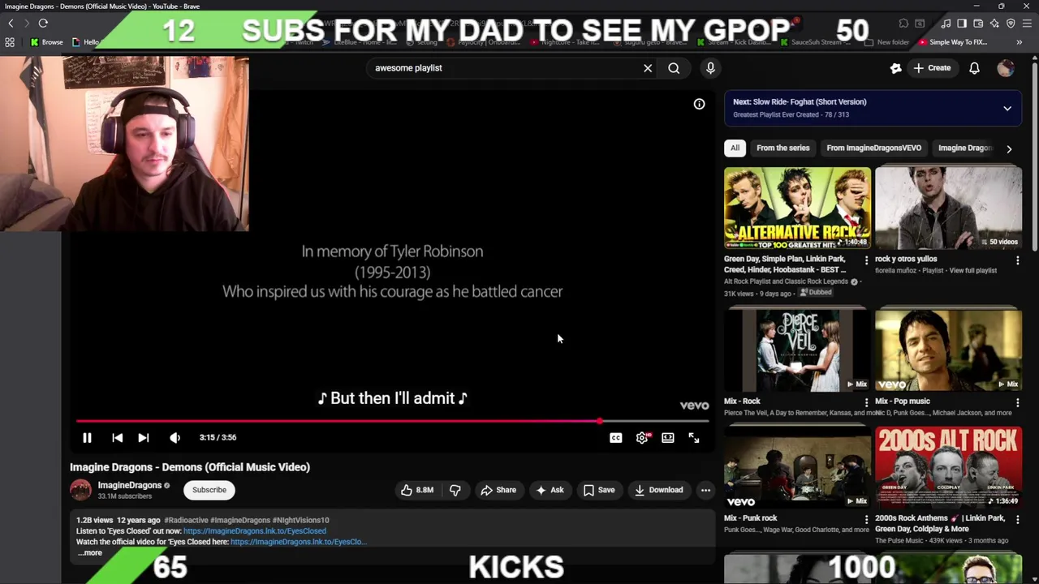Open options menu for Mix - Punk rock

(x=866, y=519)
